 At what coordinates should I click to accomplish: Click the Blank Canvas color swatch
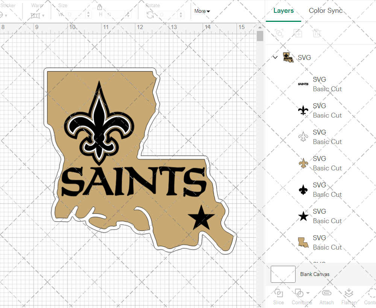click(283, 274)
